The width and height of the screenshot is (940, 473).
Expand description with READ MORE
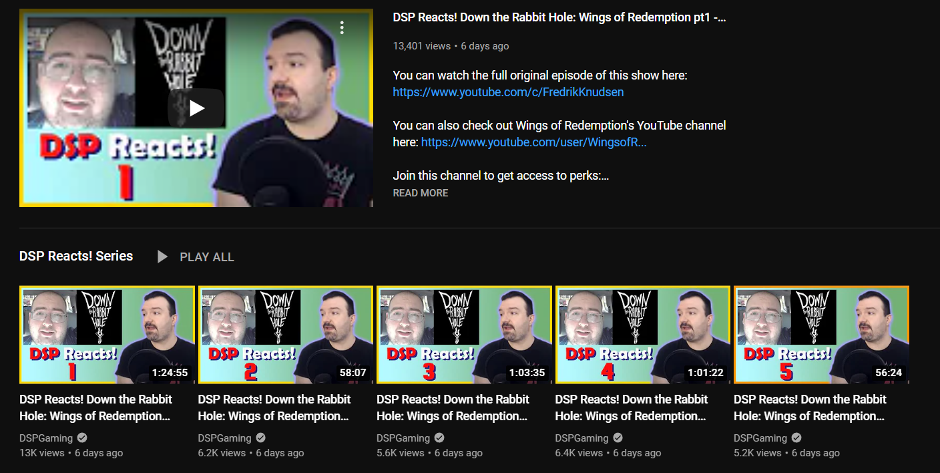pyautogui.click(x=421, y=193)
